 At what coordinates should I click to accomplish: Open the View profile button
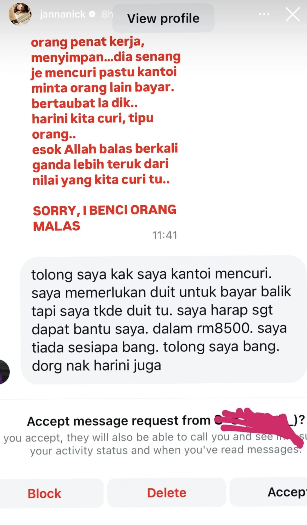coord(163,18)
